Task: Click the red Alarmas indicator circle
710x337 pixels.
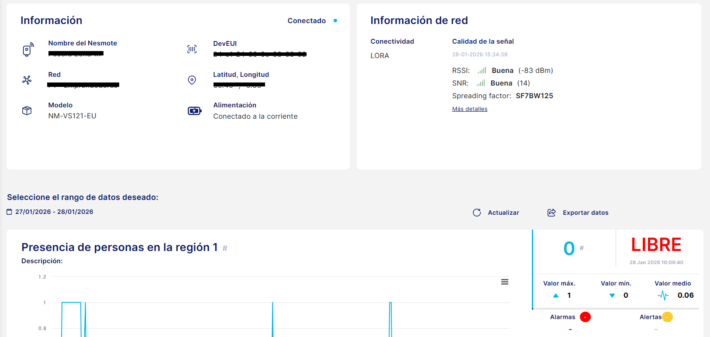Action: (x=585, y=317)
